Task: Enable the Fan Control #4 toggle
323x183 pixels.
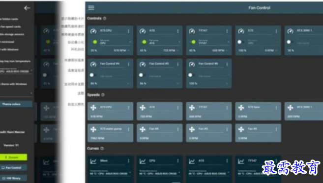Action: [93, 75]
